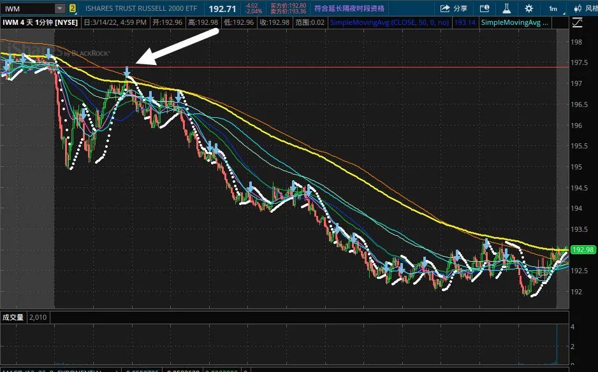This screenshot has width=598, height=372.
Task: Open the 风格 style menu
Action: (x=586, y=8)
